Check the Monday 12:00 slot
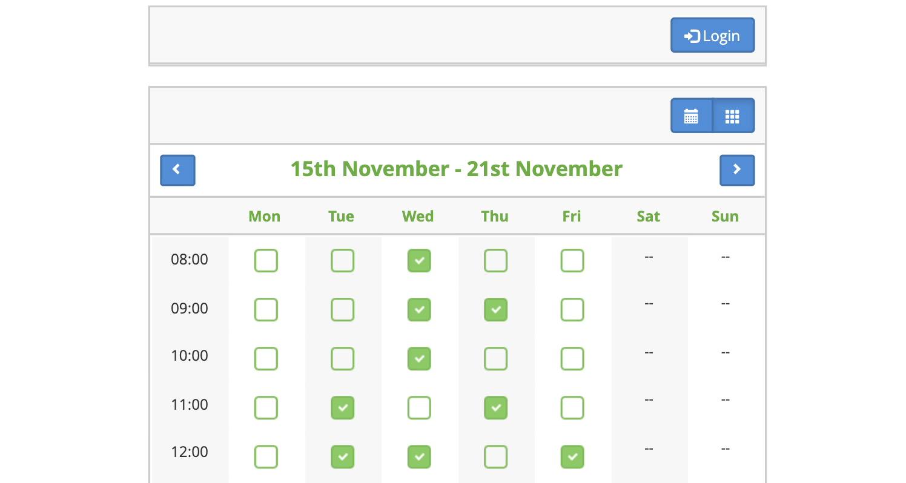The height and width of the screenshot is (483, 906). pos(266,457)
